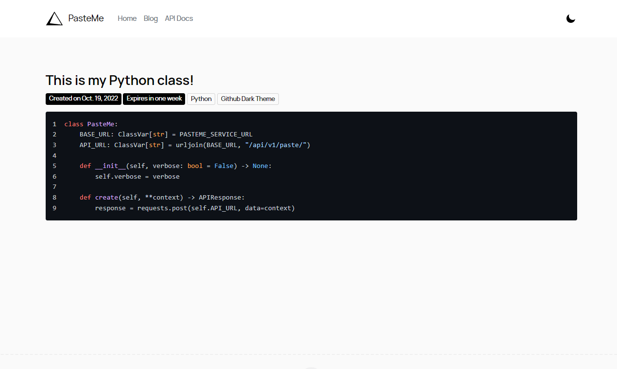The width and height of the screenshot is (617, 369).
Task: Click line number 9 in the code gutter
Action: [x=54, y=208]
